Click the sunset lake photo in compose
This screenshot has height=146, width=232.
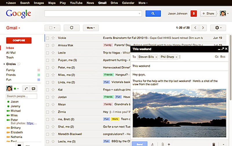coord(179,113)
